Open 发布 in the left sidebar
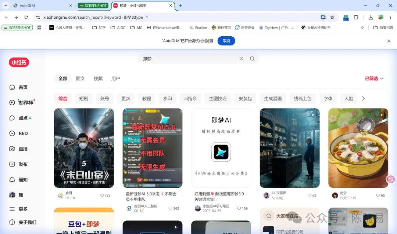This screenshot has height=234, width=397. tap(18, 164)
